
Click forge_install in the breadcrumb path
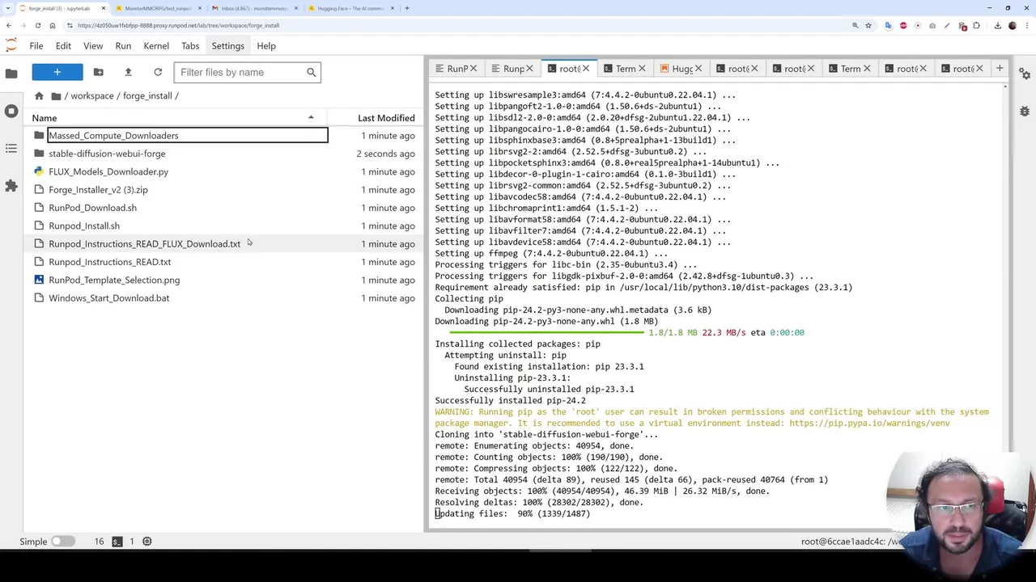click(x=147, y=95)
